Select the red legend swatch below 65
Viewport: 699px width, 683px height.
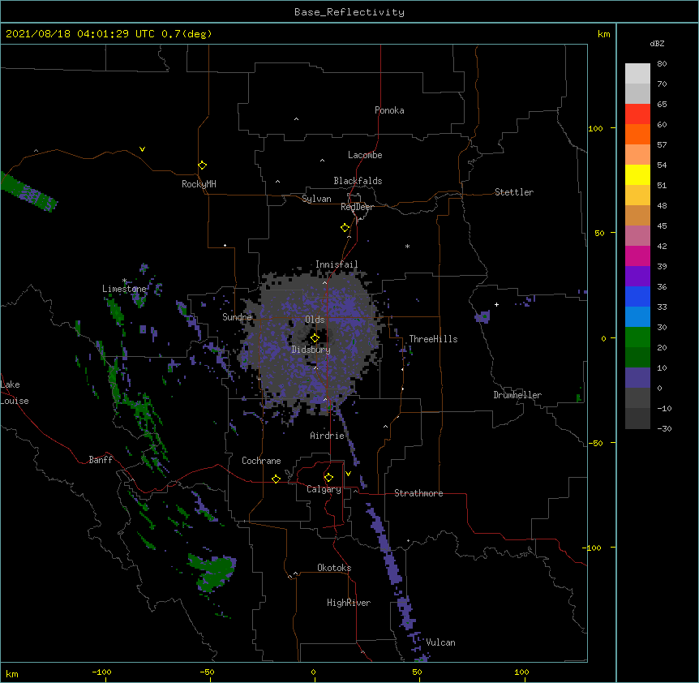[x=637, y=114]
